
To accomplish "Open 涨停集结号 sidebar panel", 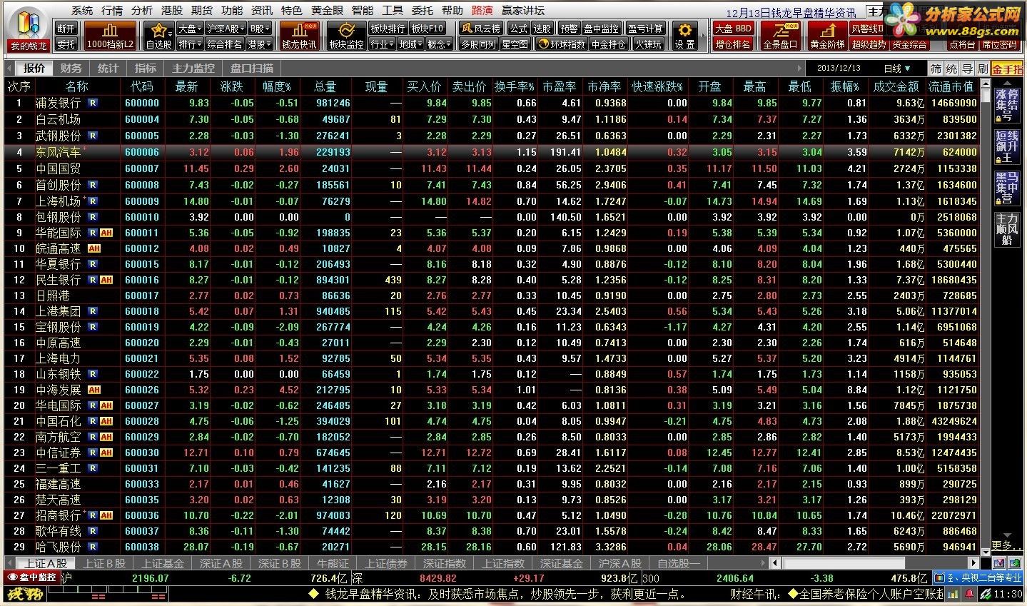I will tap(1006, 106).
